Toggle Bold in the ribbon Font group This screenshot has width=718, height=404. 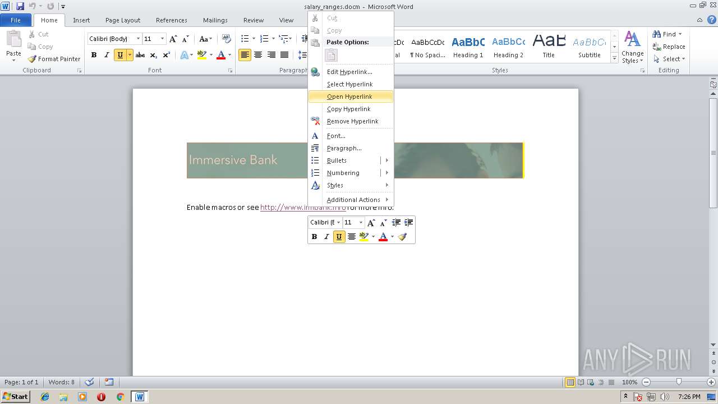(x=94, y=55)
